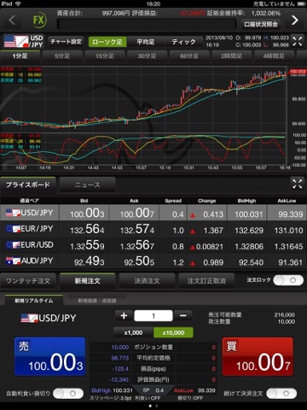Choose the x1,000 lot multiplier
This screenshot has height=410, width=307.
pos(133,332)
